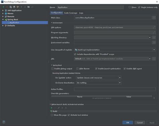Open help using the question mark icon
The height and width of the screenshot is (126, 159).
tap(4, 122)
